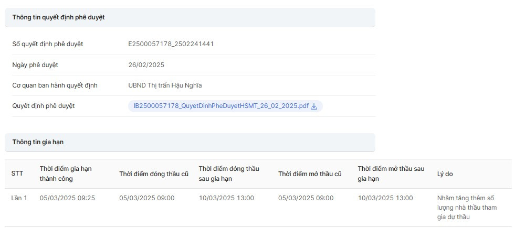Viewport: 515px width, 228px height.
Task: Click the download icon beside the PDF file
Action: point(314,106)
